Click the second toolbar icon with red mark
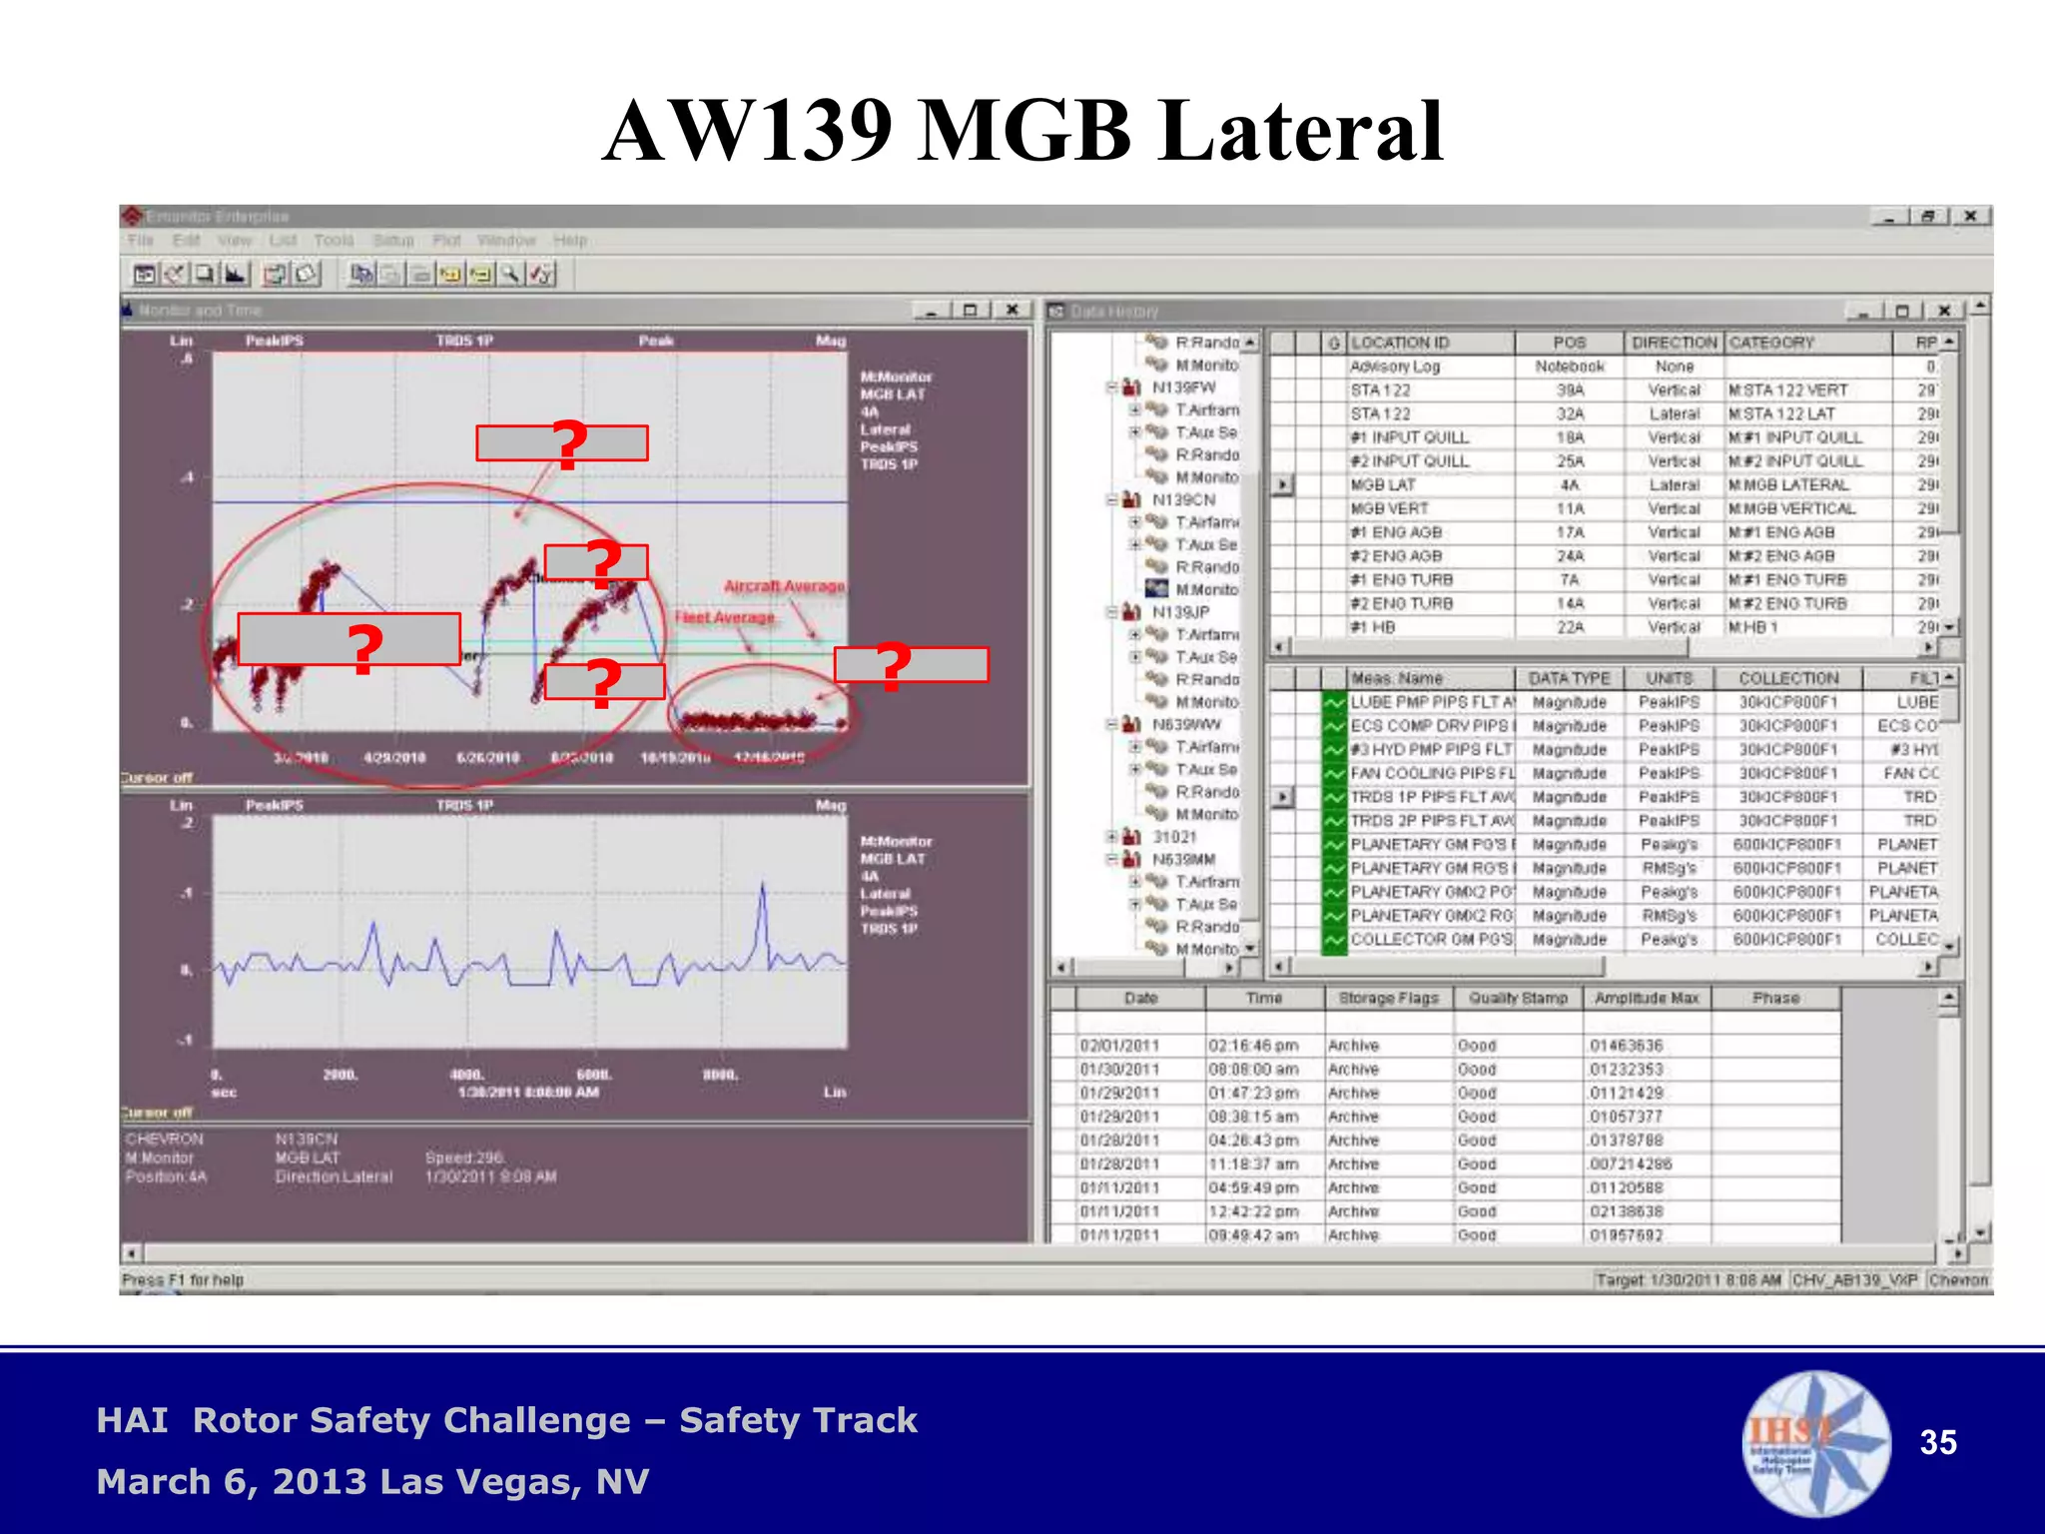The height and width of the screenshot is (1534, 2045). (175, 274)
